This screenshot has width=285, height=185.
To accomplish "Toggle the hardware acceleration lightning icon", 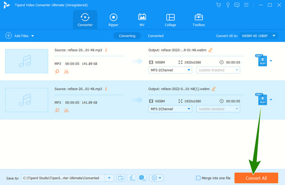I will (x=132, y=178).
